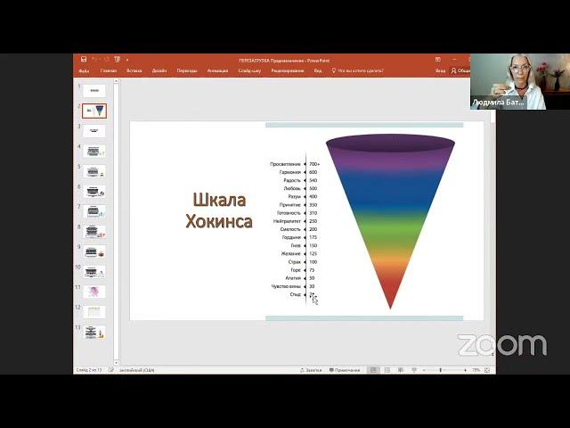Click the Zoom participant video of Людмила

pos(520,81)
